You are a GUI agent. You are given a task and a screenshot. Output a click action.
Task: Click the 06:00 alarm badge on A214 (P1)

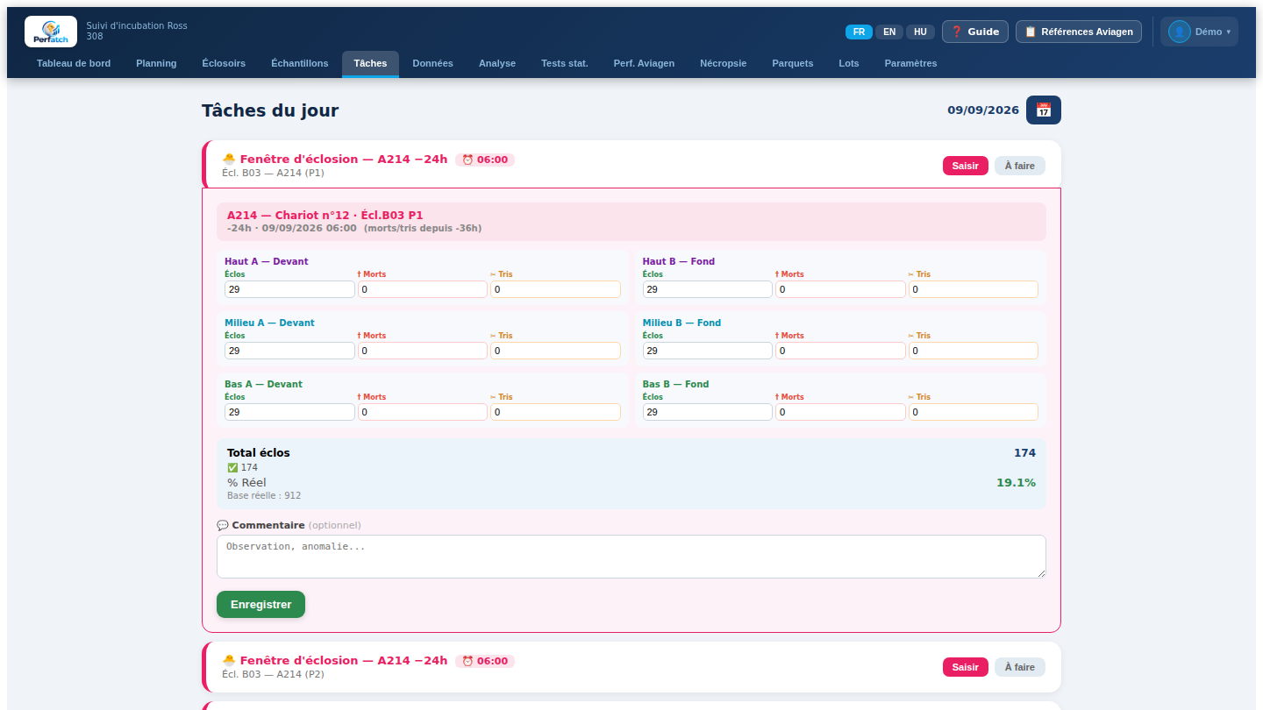[485, 160]
